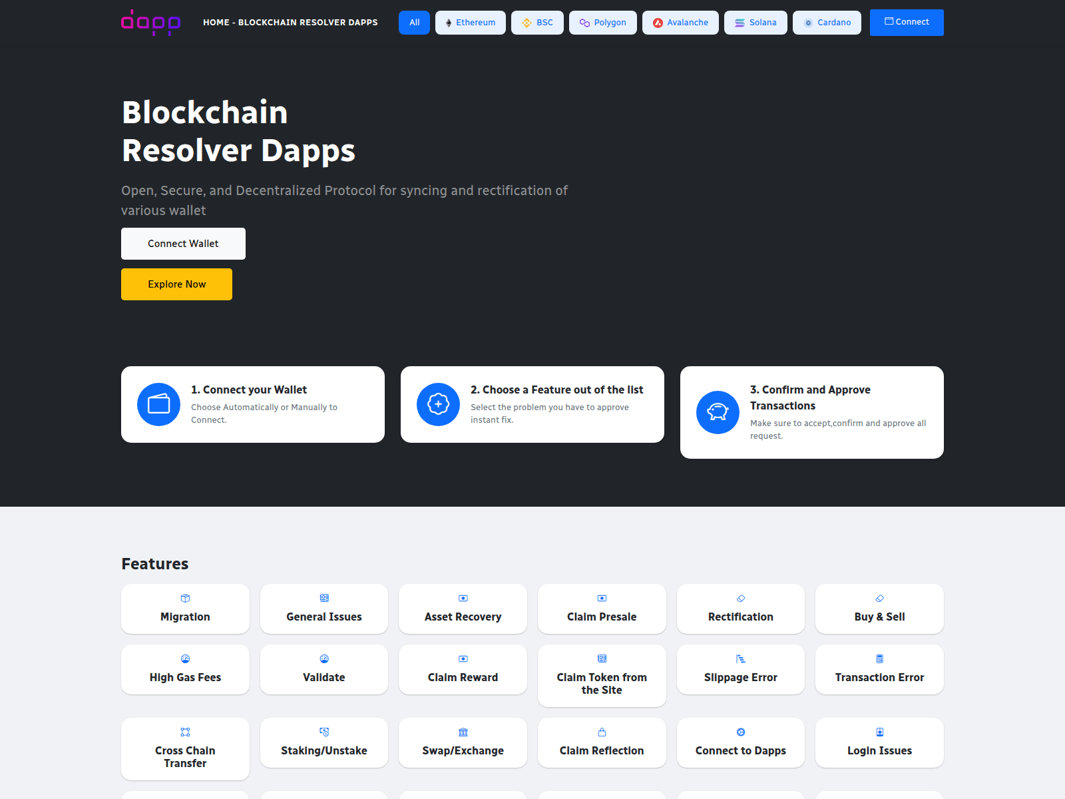Open the Asset Recovery feature card
This screenshot has height=799, width=1065.
click(x=463, y=609)
